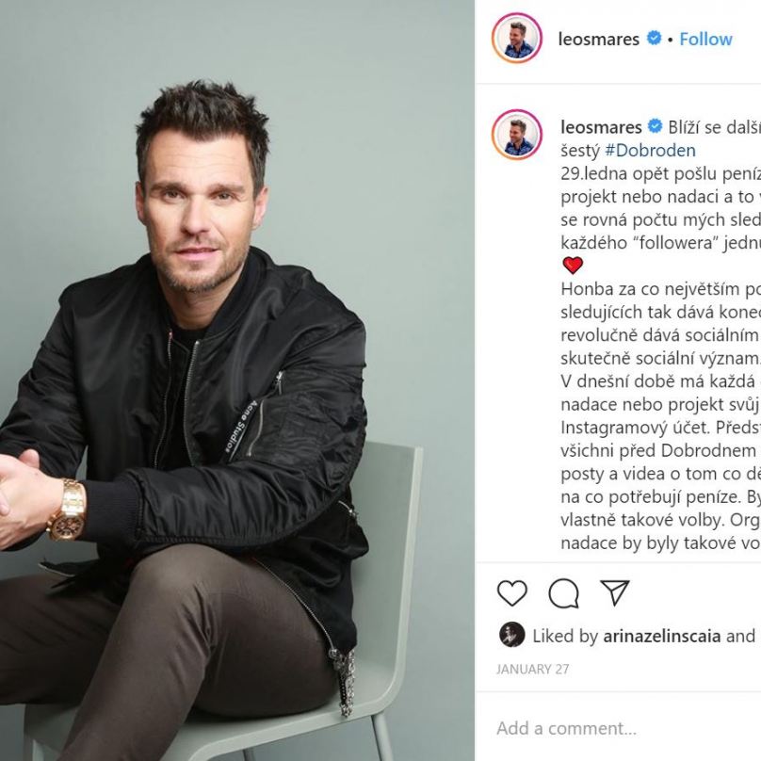This screenshot has width=761, height=761.
Task: Click leosmares username in caption
Action: [x=601, y=127]
